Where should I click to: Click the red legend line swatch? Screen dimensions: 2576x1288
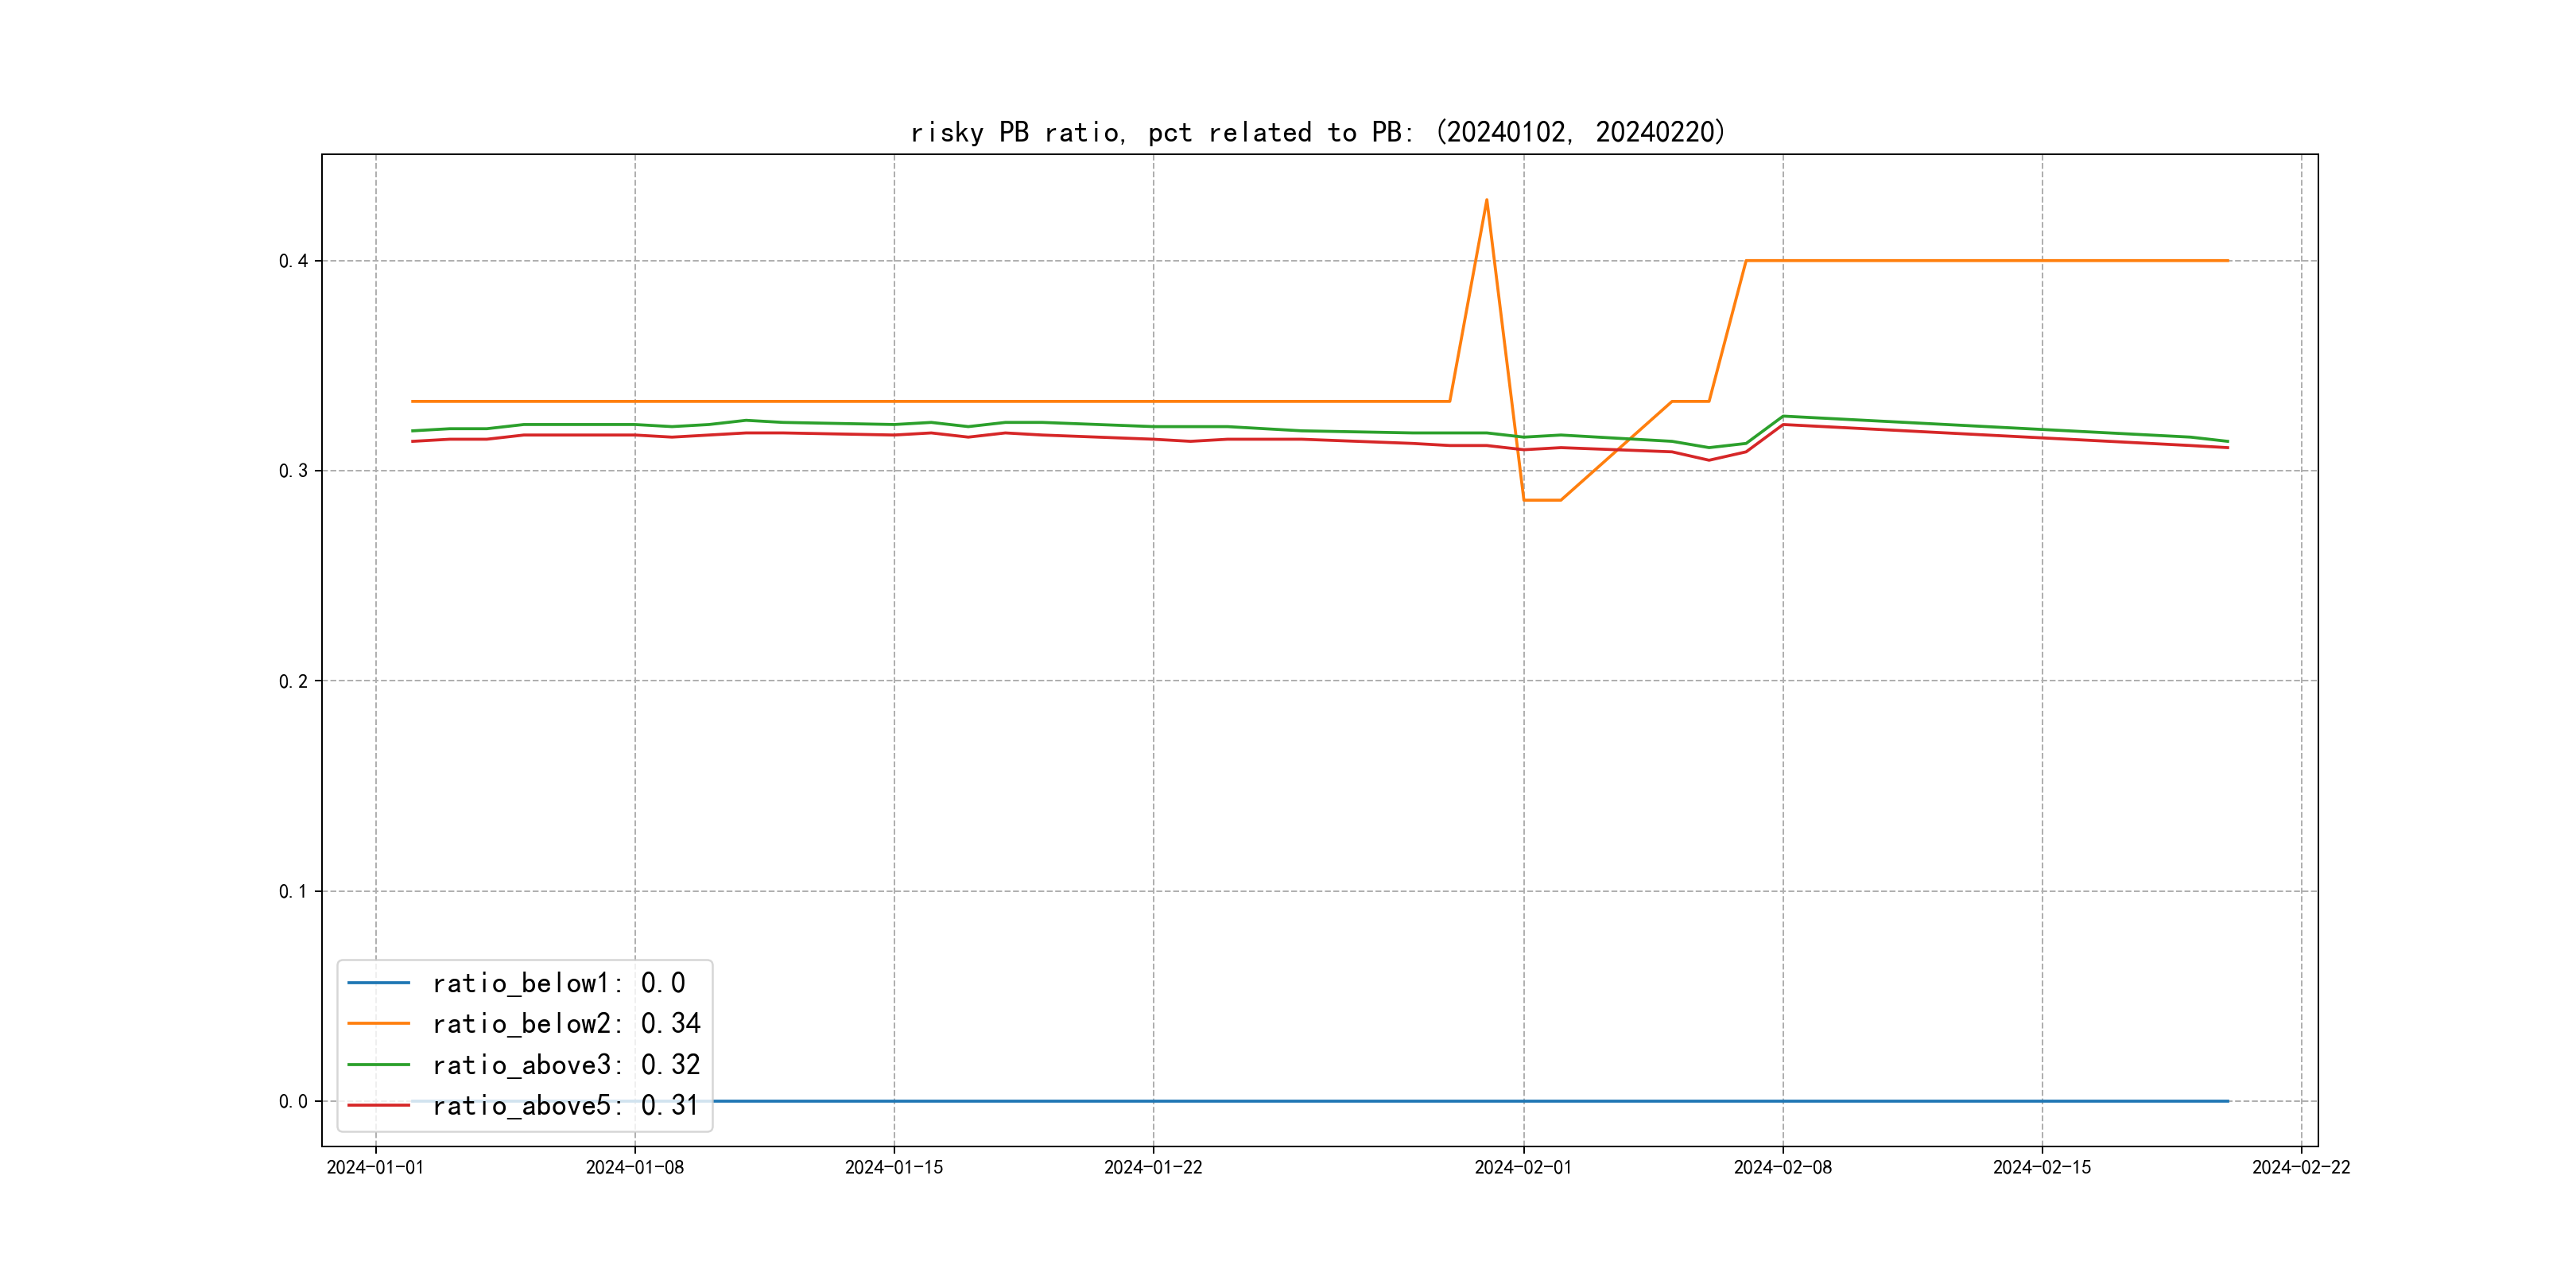coord(378,1105)
